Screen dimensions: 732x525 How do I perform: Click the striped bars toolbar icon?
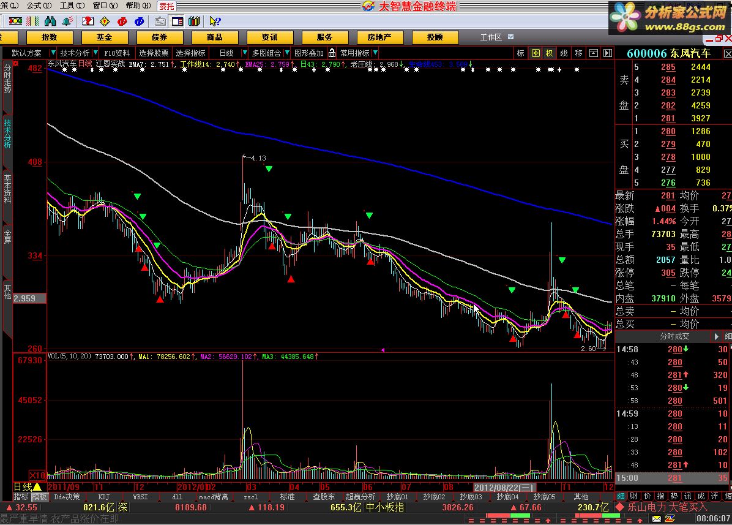click(32, 21)
